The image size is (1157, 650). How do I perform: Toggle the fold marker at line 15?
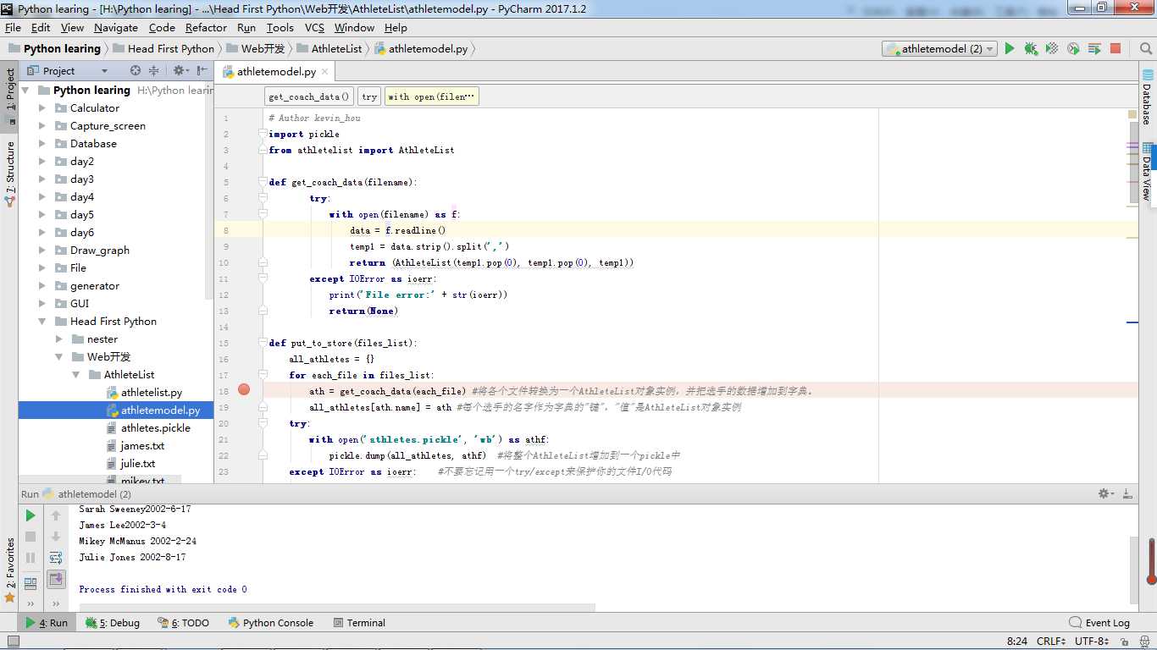point(263,343)
